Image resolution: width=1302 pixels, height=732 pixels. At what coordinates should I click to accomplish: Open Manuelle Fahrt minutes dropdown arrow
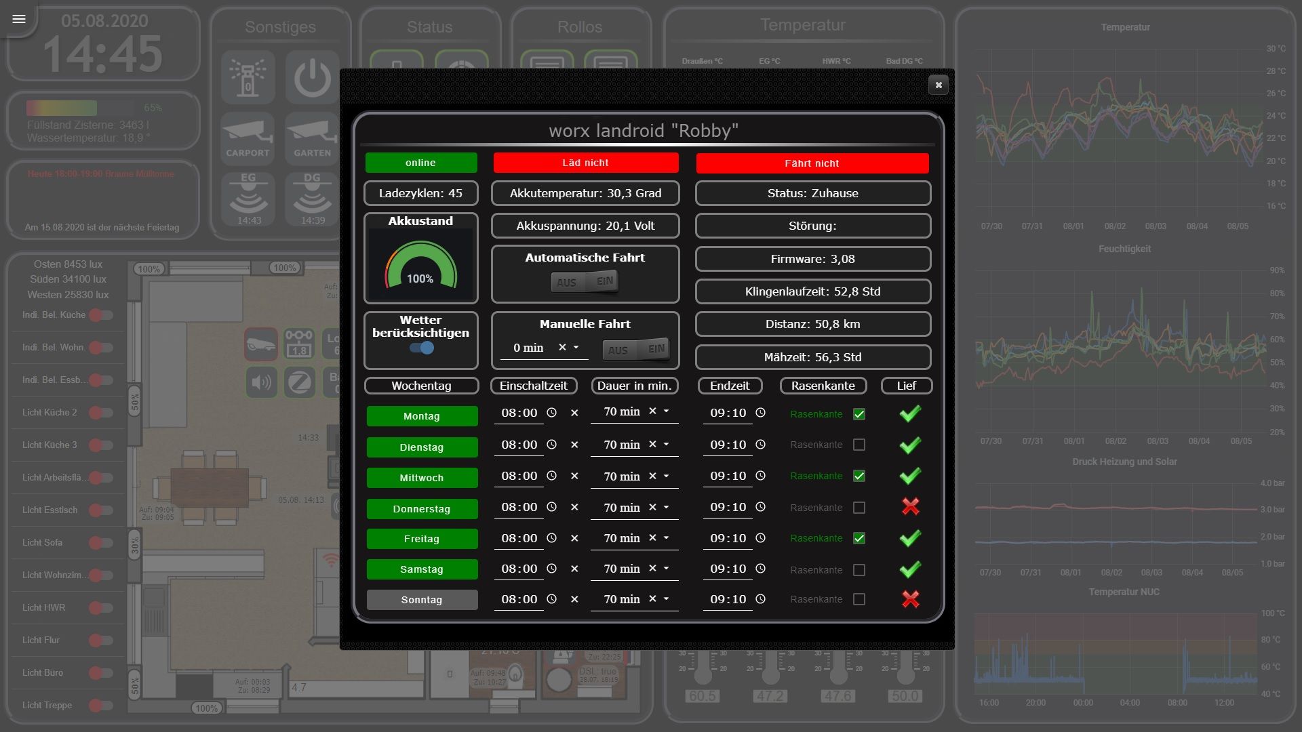(576, 347)
